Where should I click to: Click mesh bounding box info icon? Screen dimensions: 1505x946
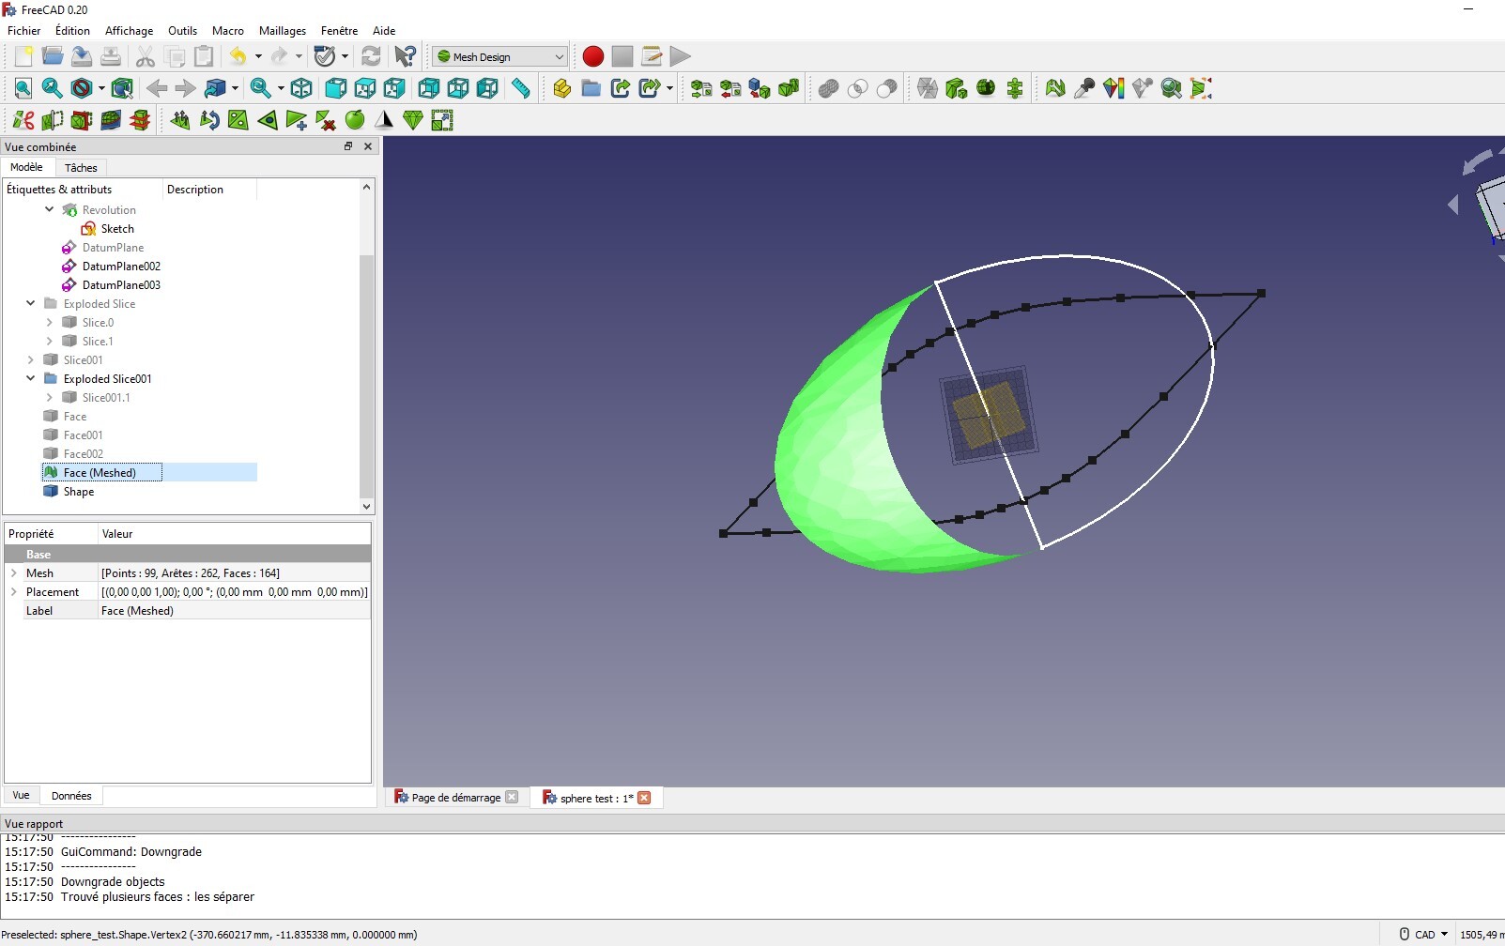click(1201, 88)
